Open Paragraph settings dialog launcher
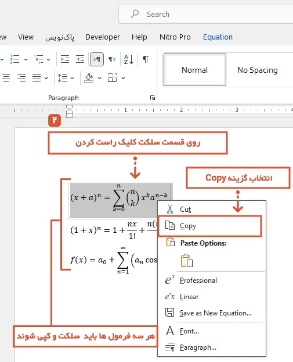This screenshot has width=293, height=362. (x=153, y=98)
